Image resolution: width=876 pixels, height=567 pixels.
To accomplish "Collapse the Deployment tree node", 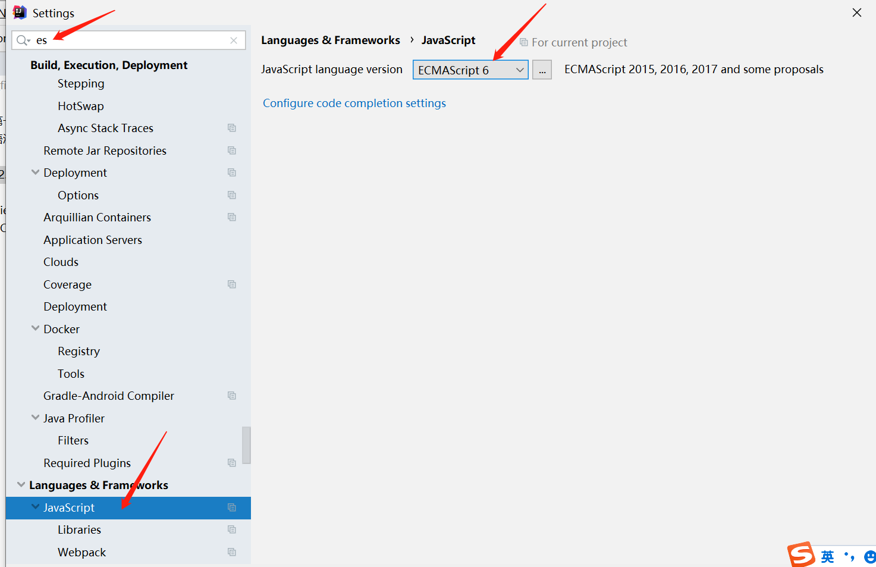I will (36, 173).
